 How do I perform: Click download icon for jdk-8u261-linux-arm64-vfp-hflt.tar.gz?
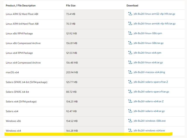click(130, 23)
